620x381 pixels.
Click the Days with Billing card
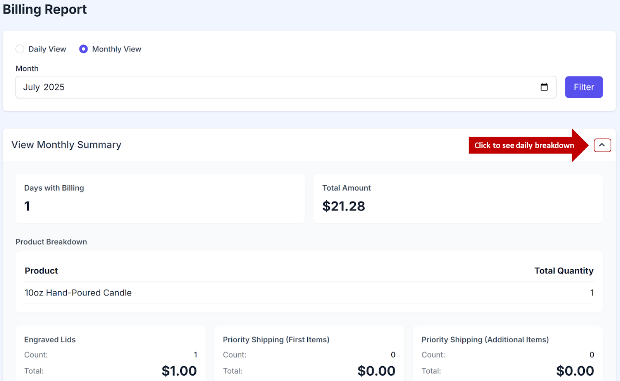160,198
